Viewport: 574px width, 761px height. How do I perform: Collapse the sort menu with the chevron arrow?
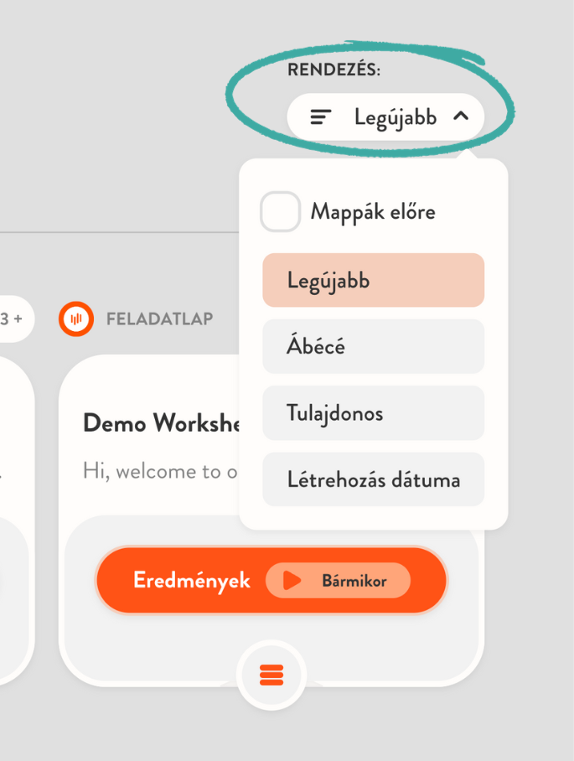coord(460,116)
